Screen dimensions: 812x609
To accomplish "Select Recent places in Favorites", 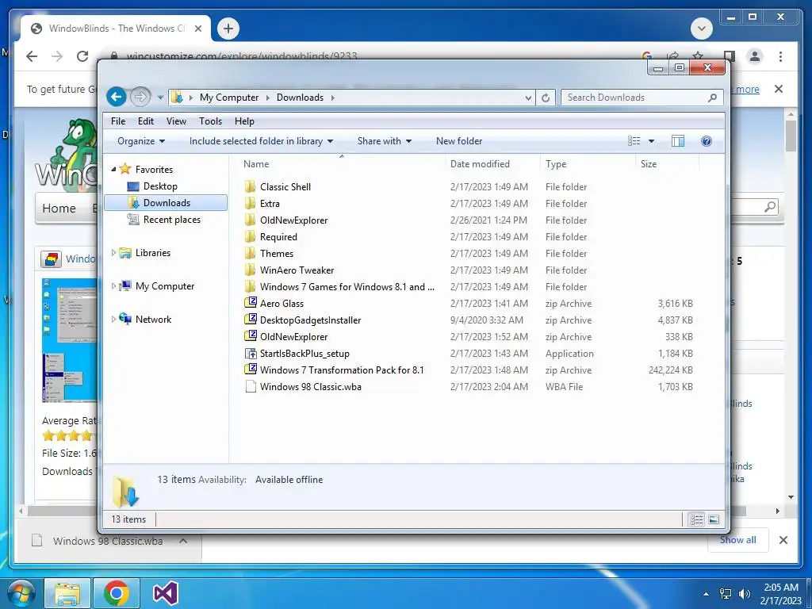I will pos(171,220).
